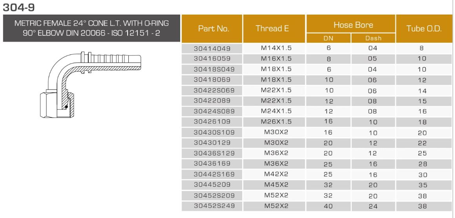Select part number 30418S049

point(214,70)
